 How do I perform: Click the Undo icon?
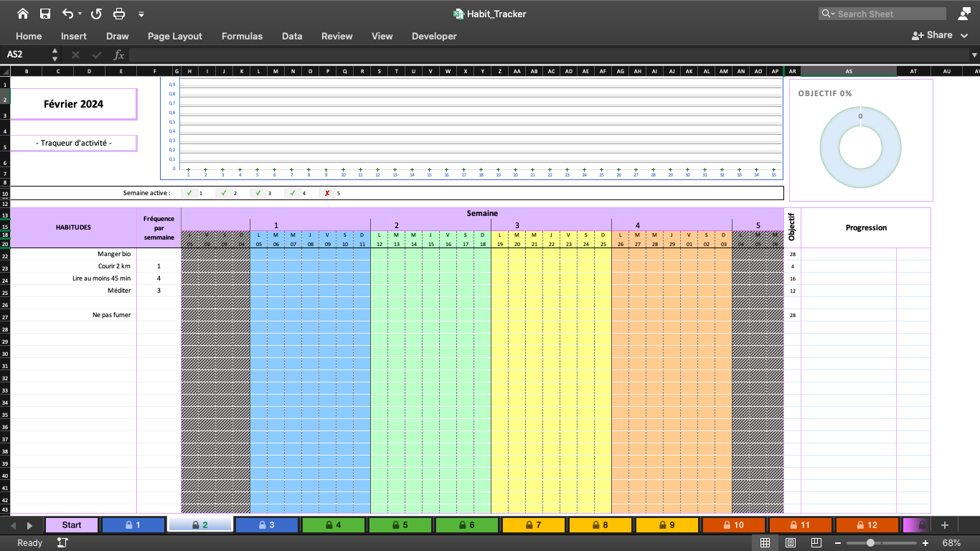point(67,13)
